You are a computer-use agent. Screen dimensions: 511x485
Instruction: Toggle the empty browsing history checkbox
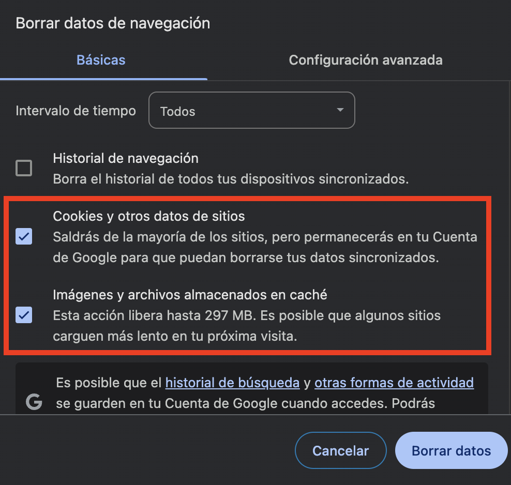point(24,168)
